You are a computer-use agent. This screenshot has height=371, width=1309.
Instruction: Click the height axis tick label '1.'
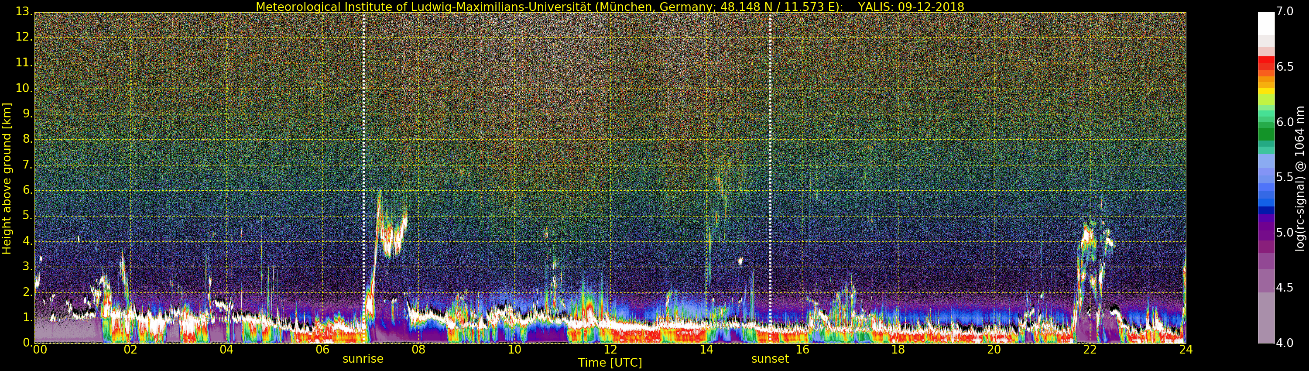coord(27,318)
